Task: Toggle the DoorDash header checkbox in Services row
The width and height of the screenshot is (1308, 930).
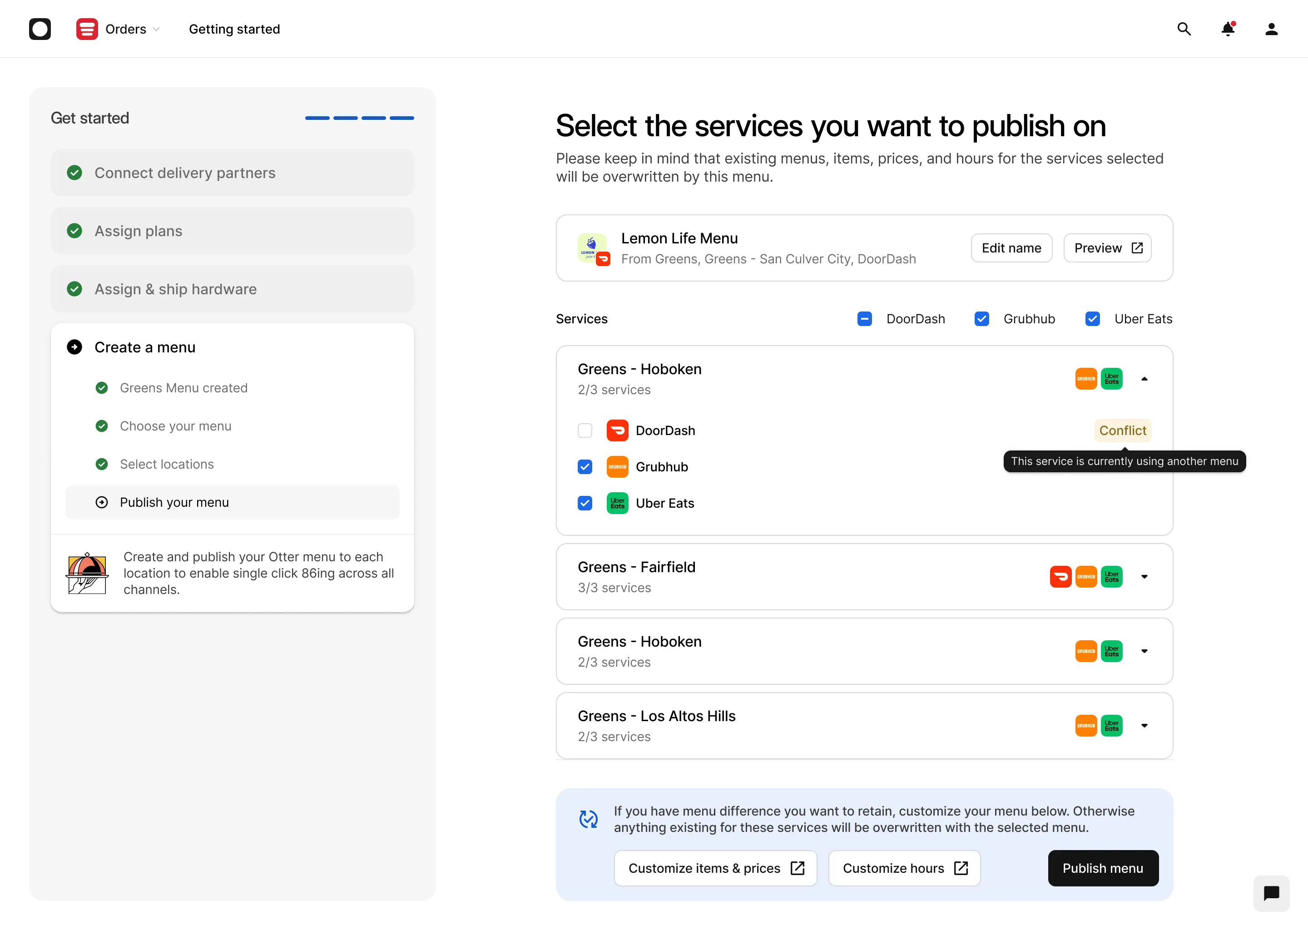Action: coord(864,319)
